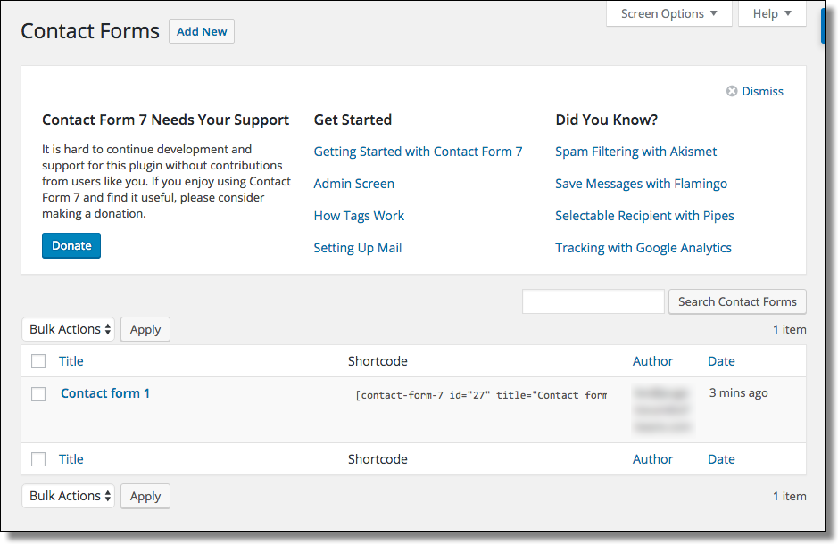Select all forms using the header checkbox

[x=37, y=360]
